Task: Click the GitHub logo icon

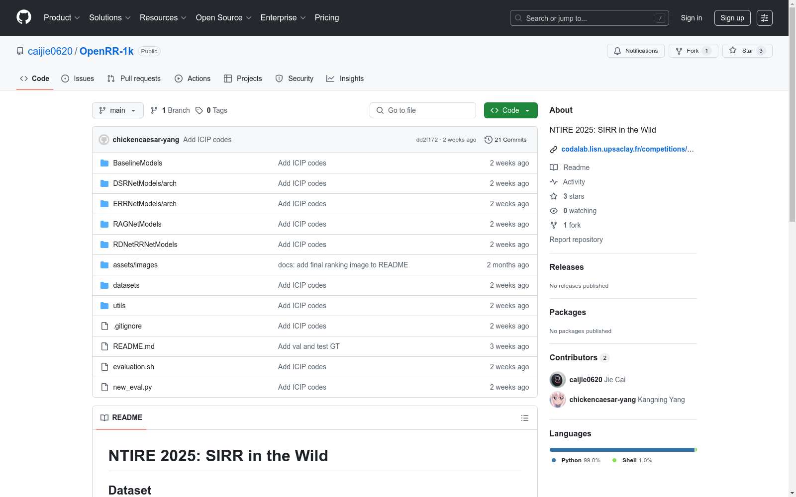Action: click(x=24, y=17)
